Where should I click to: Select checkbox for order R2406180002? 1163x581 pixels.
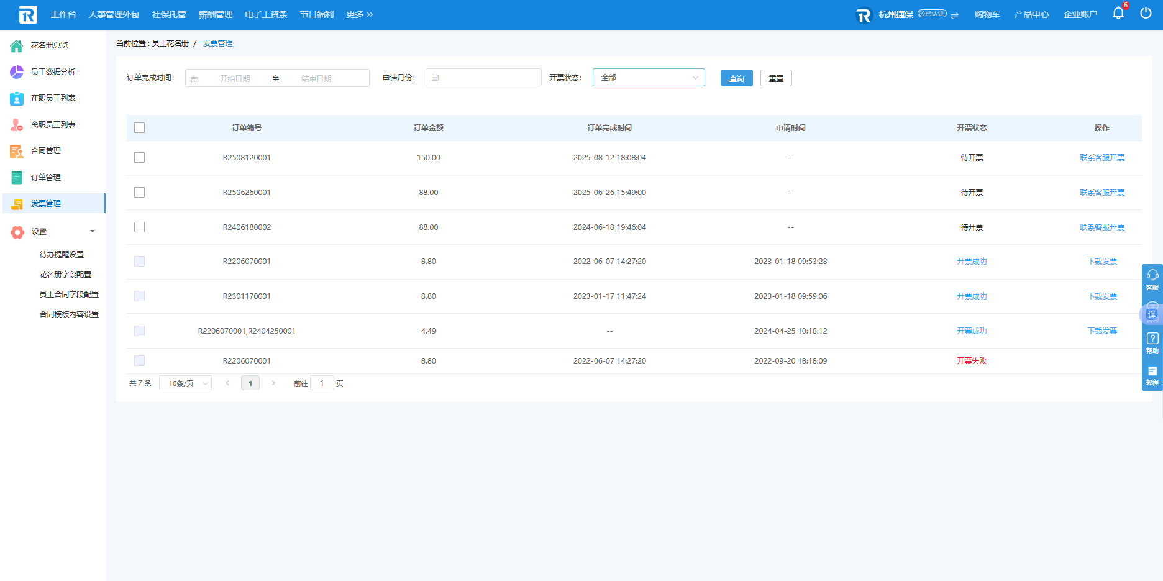click(x=139, y=227)
